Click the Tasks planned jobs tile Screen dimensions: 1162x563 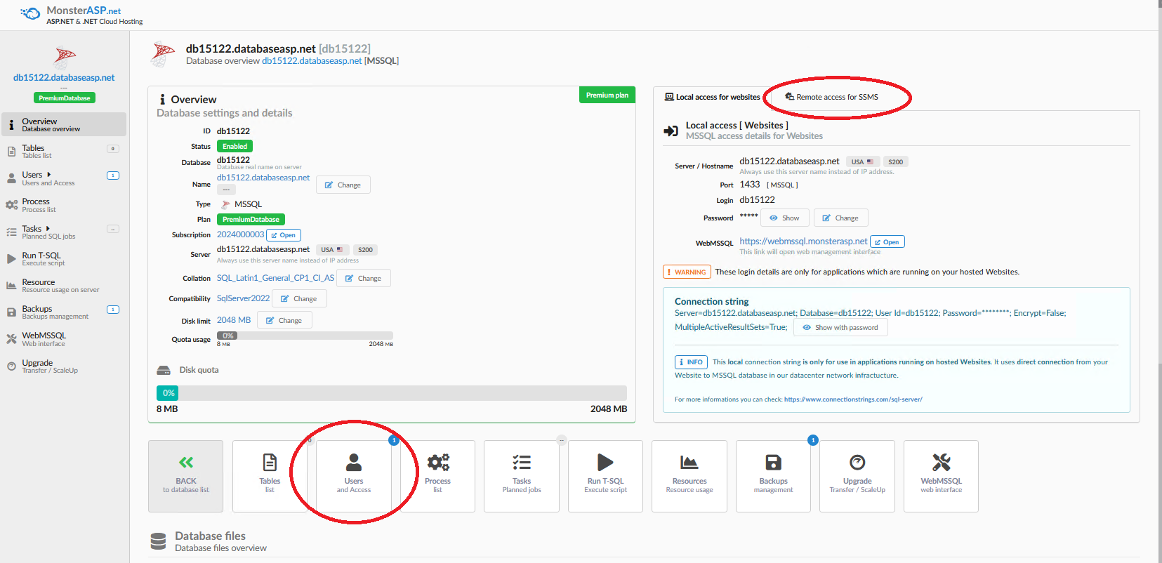522,475
